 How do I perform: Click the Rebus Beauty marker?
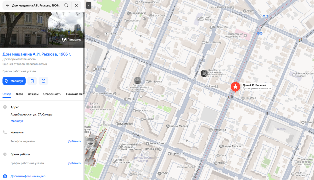pyautogui.click(x=203, y=42)
